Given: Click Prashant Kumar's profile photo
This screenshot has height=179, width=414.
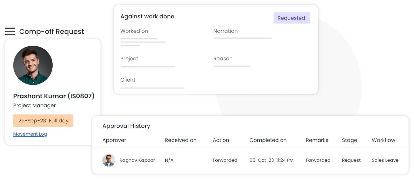Looking at the screenshot, I should 33,65.
